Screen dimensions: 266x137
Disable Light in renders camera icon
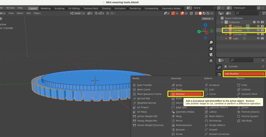[262, 38]
